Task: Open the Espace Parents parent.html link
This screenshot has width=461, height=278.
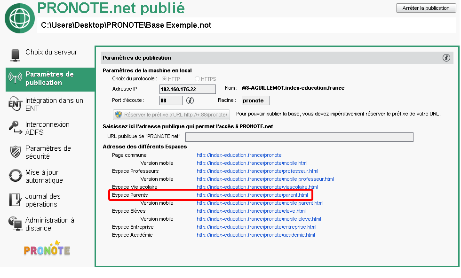Action: point(252,195)
